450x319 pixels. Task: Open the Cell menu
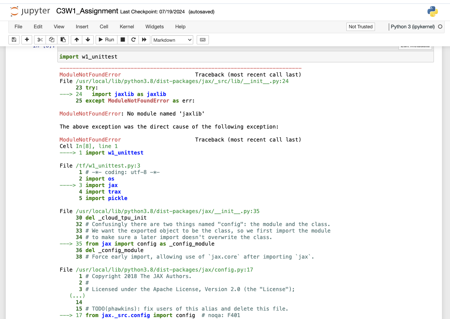pos(104,27)
